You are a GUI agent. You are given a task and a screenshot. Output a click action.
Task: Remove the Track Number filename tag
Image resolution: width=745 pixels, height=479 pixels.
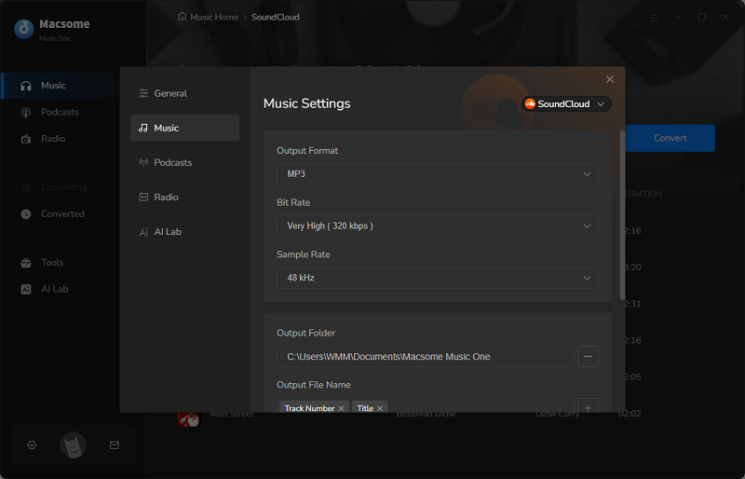click(x=341, y=408)
